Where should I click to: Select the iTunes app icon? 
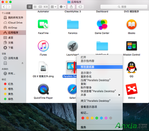[43, 46]
